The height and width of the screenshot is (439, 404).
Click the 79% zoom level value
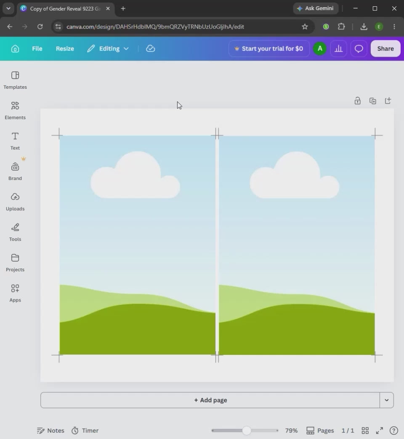[291, 431]
